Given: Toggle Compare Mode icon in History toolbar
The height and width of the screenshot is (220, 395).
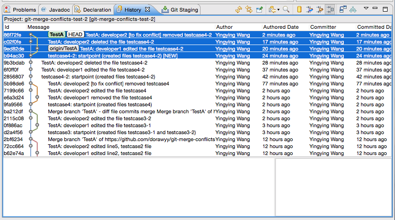Looking at the screenshot, I should pos(343,10).
